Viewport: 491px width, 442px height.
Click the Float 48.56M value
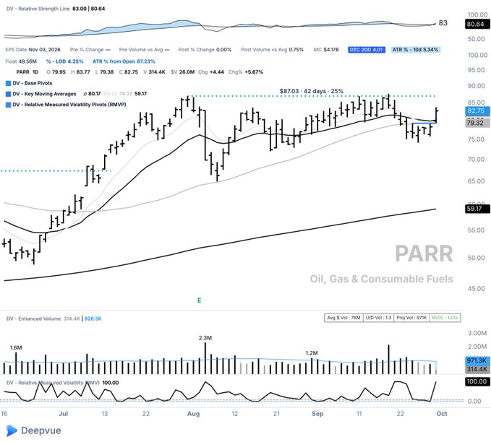tap(21, 61)
